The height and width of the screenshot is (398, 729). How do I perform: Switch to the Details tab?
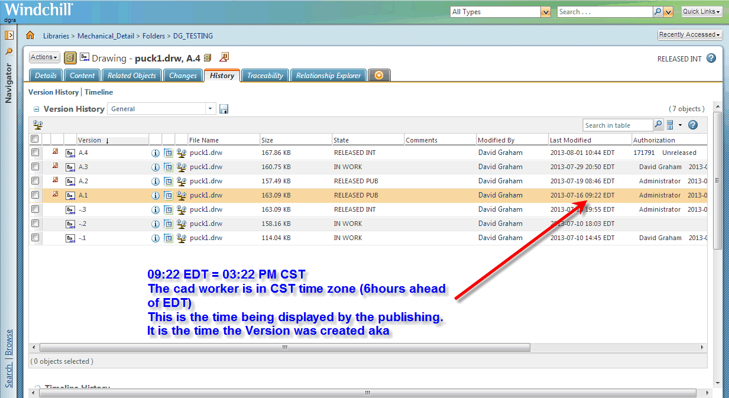coord(46,76)
